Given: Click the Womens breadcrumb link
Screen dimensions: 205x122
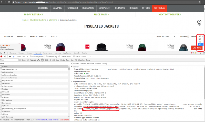Looking at the screenshot, I should click(x=53, y=20).
